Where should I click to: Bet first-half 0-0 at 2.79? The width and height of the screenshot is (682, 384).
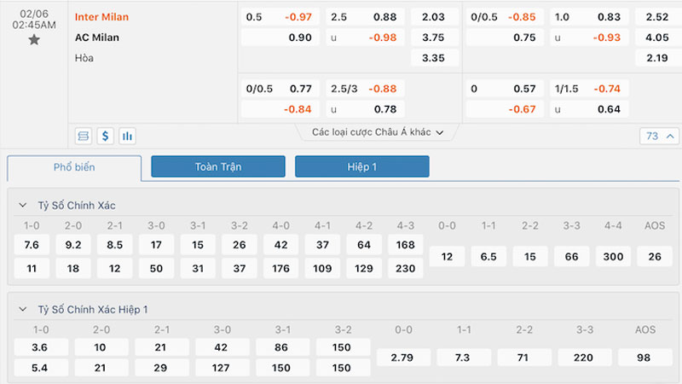click(x=403, y=358)
